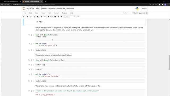Bookmark this page star icon
The height and width of the screenshot is (96, 170).
[156, 5]
